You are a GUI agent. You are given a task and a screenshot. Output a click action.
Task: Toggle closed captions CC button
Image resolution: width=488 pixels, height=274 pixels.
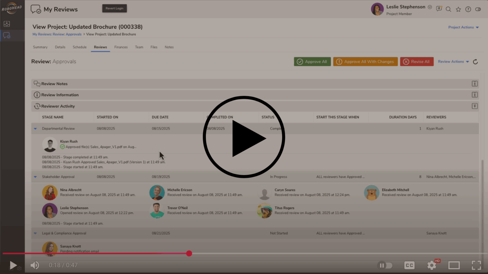tap(409, 265)
